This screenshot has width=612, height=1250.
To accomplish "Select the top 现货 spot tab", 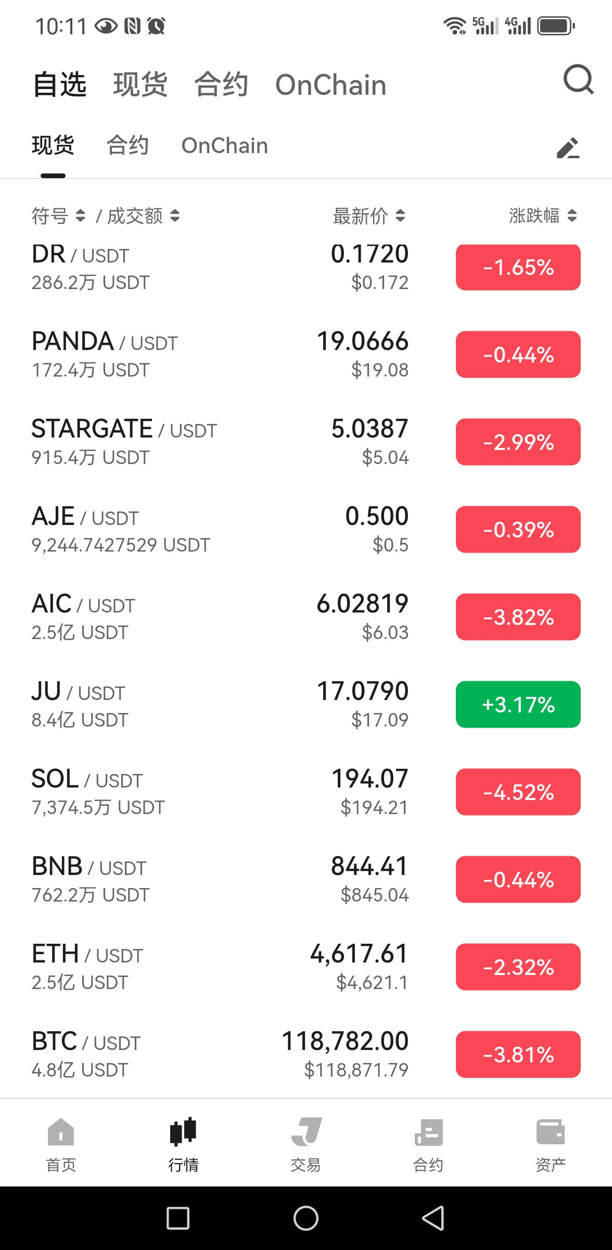I will click(x=141, y=85).
